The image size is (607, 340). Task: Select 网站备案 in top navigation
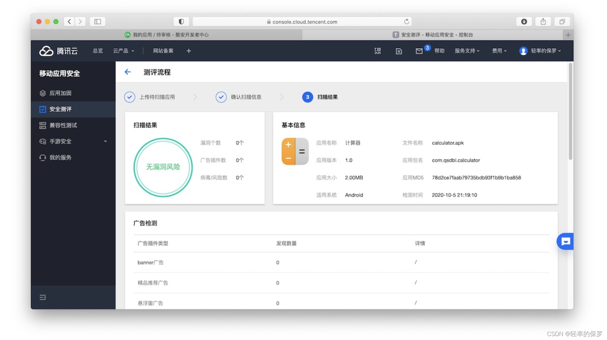pos(163,51)
